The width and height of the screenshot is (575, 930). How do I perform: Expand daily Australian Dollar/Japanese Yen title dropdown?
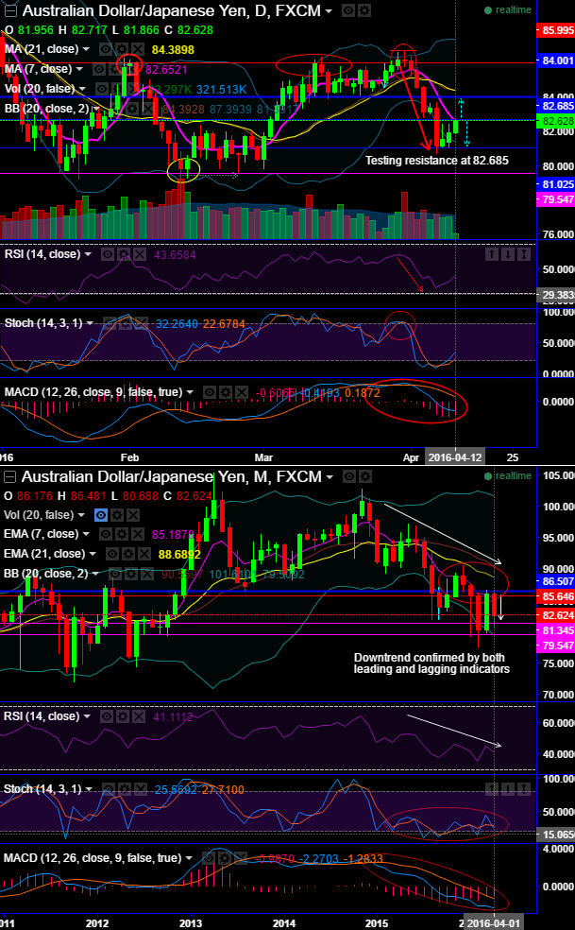point(329,11)
